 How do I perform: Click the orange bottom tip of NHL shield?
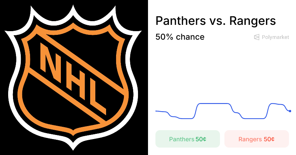point(74,135)
